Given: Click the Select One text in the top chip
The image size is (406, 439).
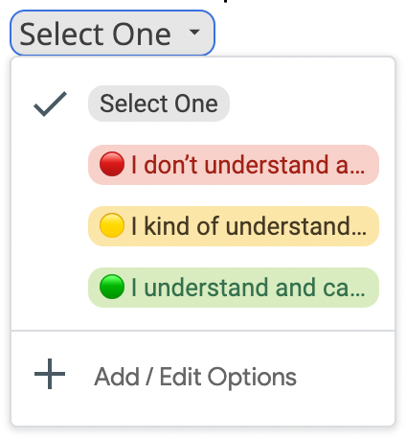Looking at the screenshot, I should pyautogui.click(x=95, y=34).
